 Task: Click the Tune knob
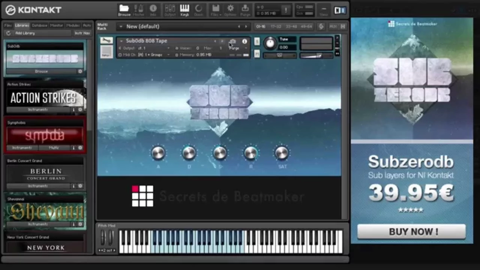point(270,43)
